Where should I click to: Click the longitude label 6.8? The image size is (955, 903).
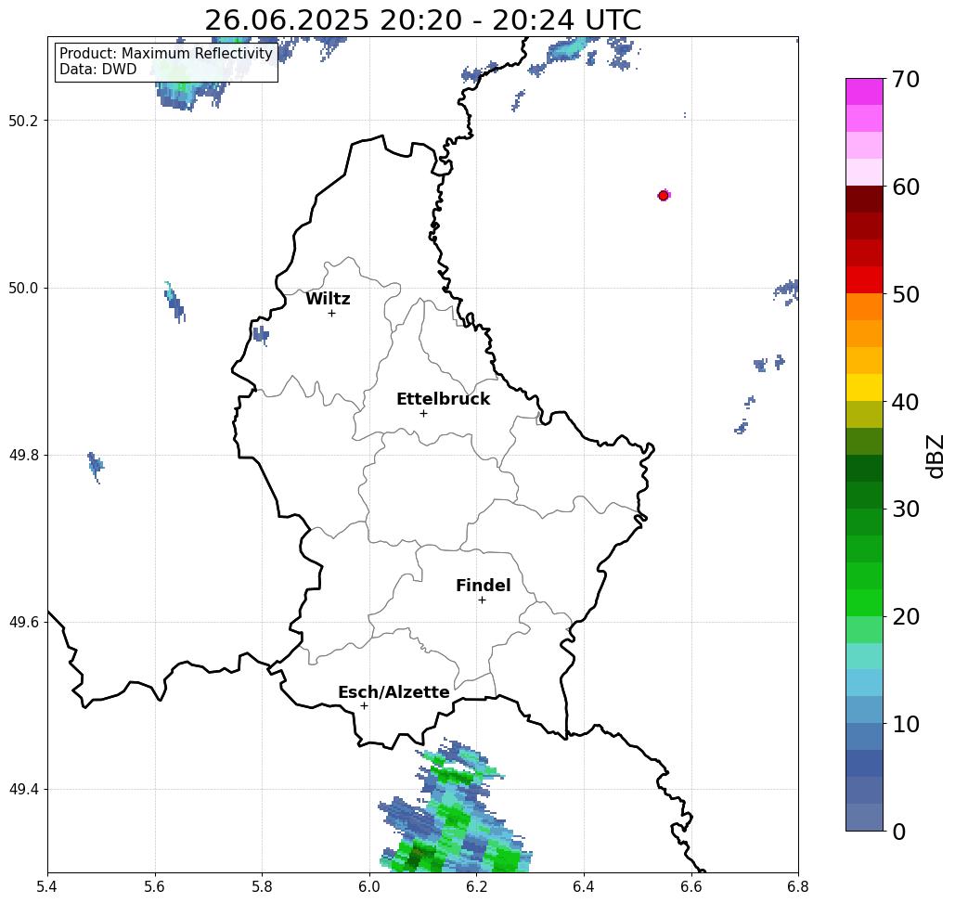pyautogui.click(x=798, y=886)
